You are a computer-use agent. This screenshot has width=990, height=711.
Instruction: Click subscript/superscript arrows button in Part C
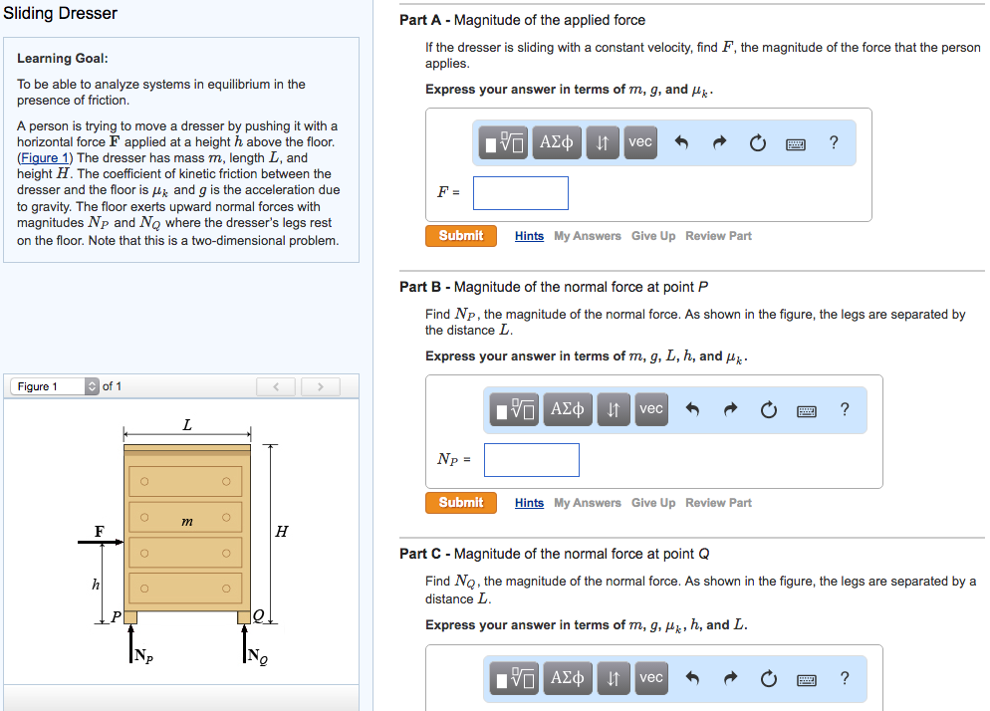[614, 679]
